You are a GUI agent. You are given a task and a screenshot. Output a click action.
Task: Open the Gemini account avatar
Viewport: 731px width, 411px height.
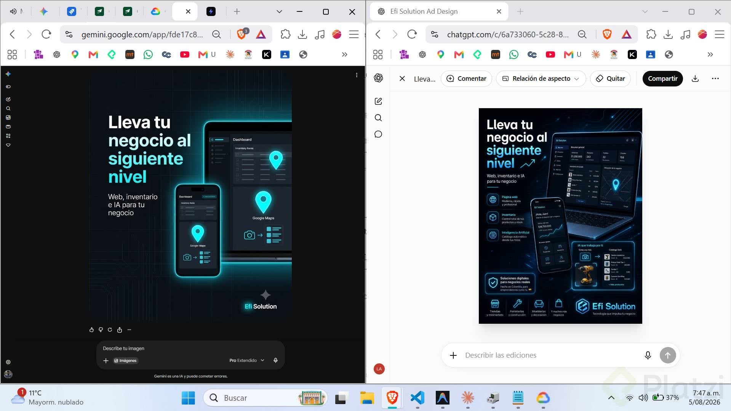click(8, 374)
